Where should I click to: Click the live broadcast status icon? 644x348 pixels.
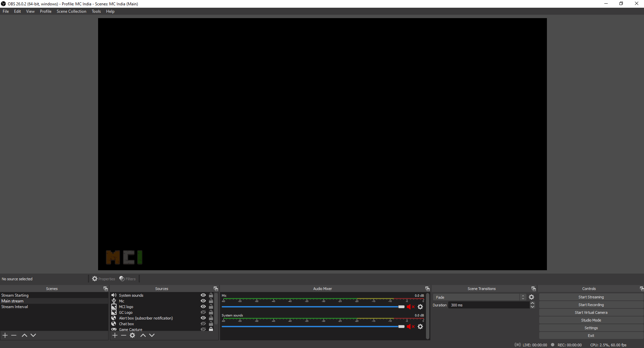518,345
